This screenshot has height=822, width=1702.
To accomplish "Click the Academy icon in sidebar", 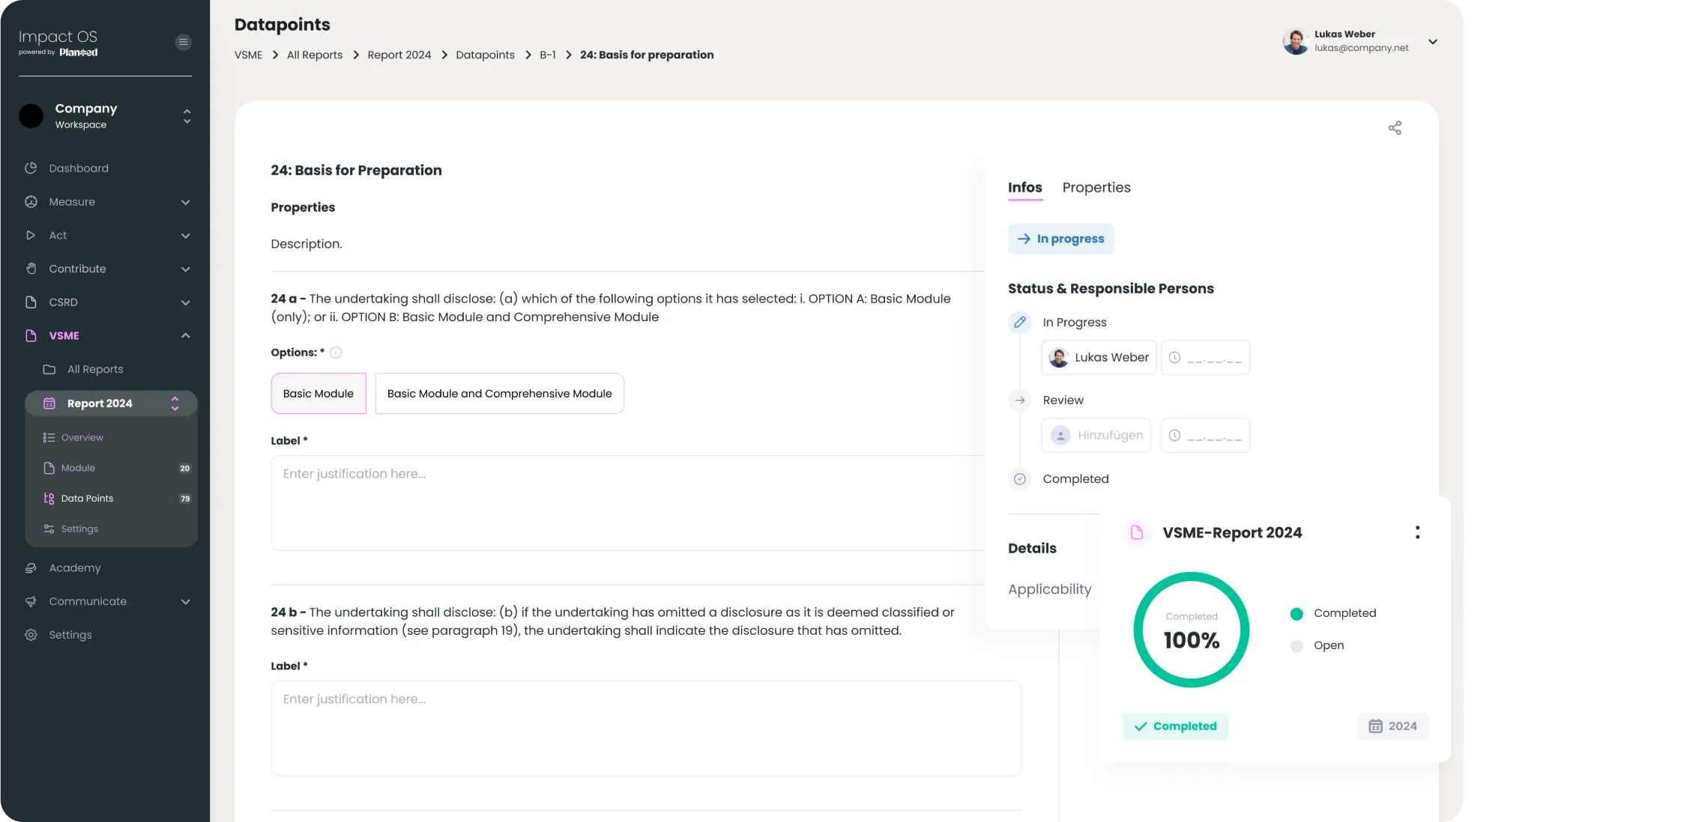I will pos(31,567).
